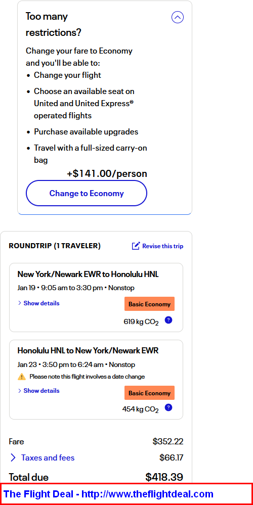Image resolution: width=253 pixels, height=505 pixels.
Task: Click the Change to Economy button
Action: [87, 193]
